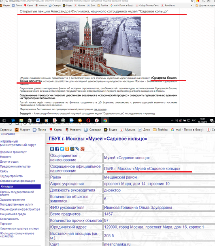Show hidden system tray icons
This screenshot has width=215, height=246.
[172, 120]
